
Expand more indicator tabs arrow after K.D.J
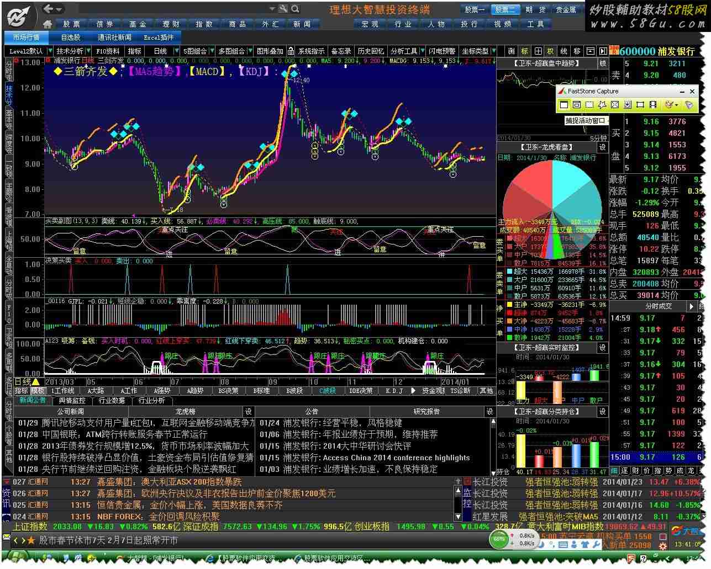pyautogui.click(x=413, y=390)
